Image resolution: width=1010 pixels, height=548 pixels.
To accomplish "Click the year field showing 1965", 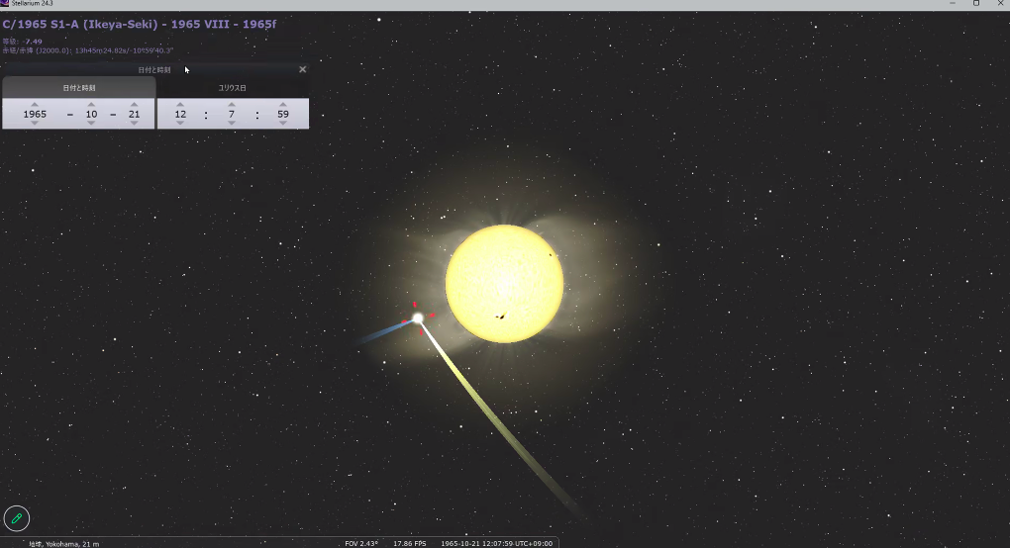I will tap(35, 114).
